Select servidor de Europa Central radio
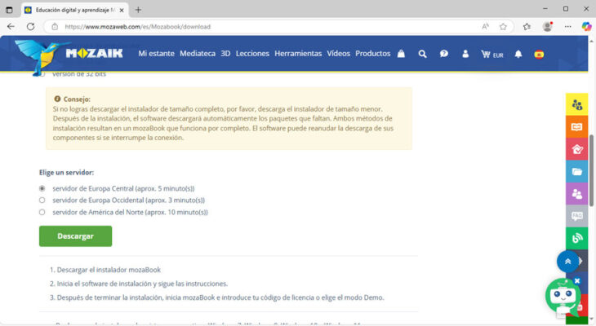596x326 pixels. tap(42, 188)
